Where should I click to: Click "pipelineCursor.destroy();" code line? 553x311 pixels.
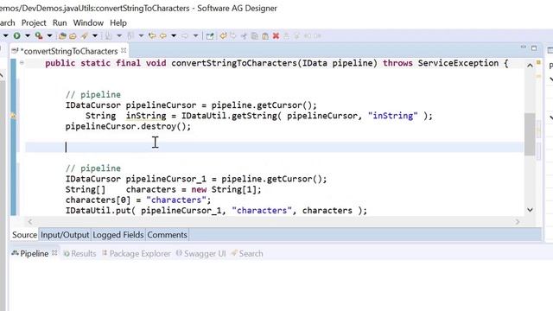click(128, 126)
